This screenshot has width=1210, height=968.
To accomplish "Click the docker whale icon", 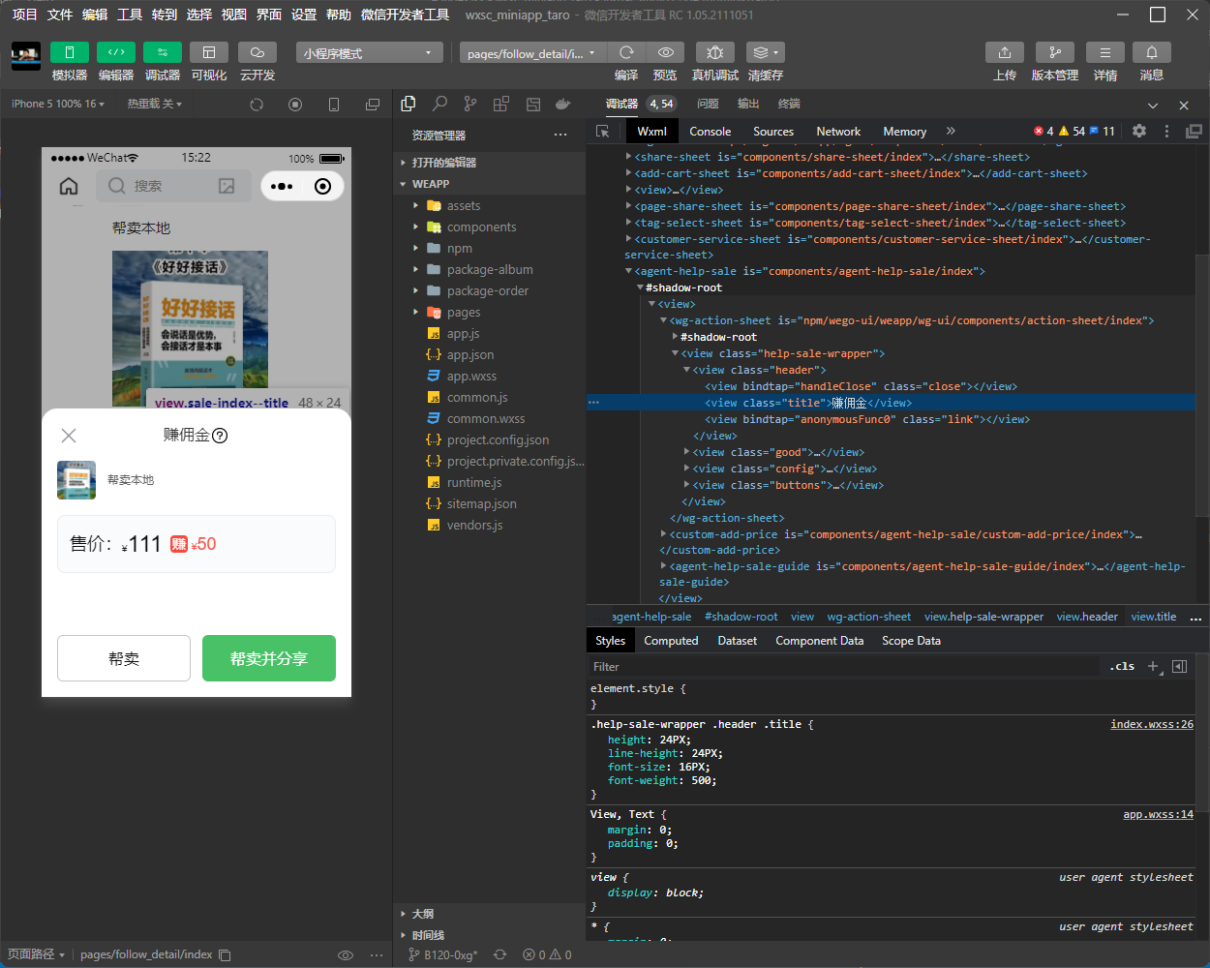I will pos(563,104).
